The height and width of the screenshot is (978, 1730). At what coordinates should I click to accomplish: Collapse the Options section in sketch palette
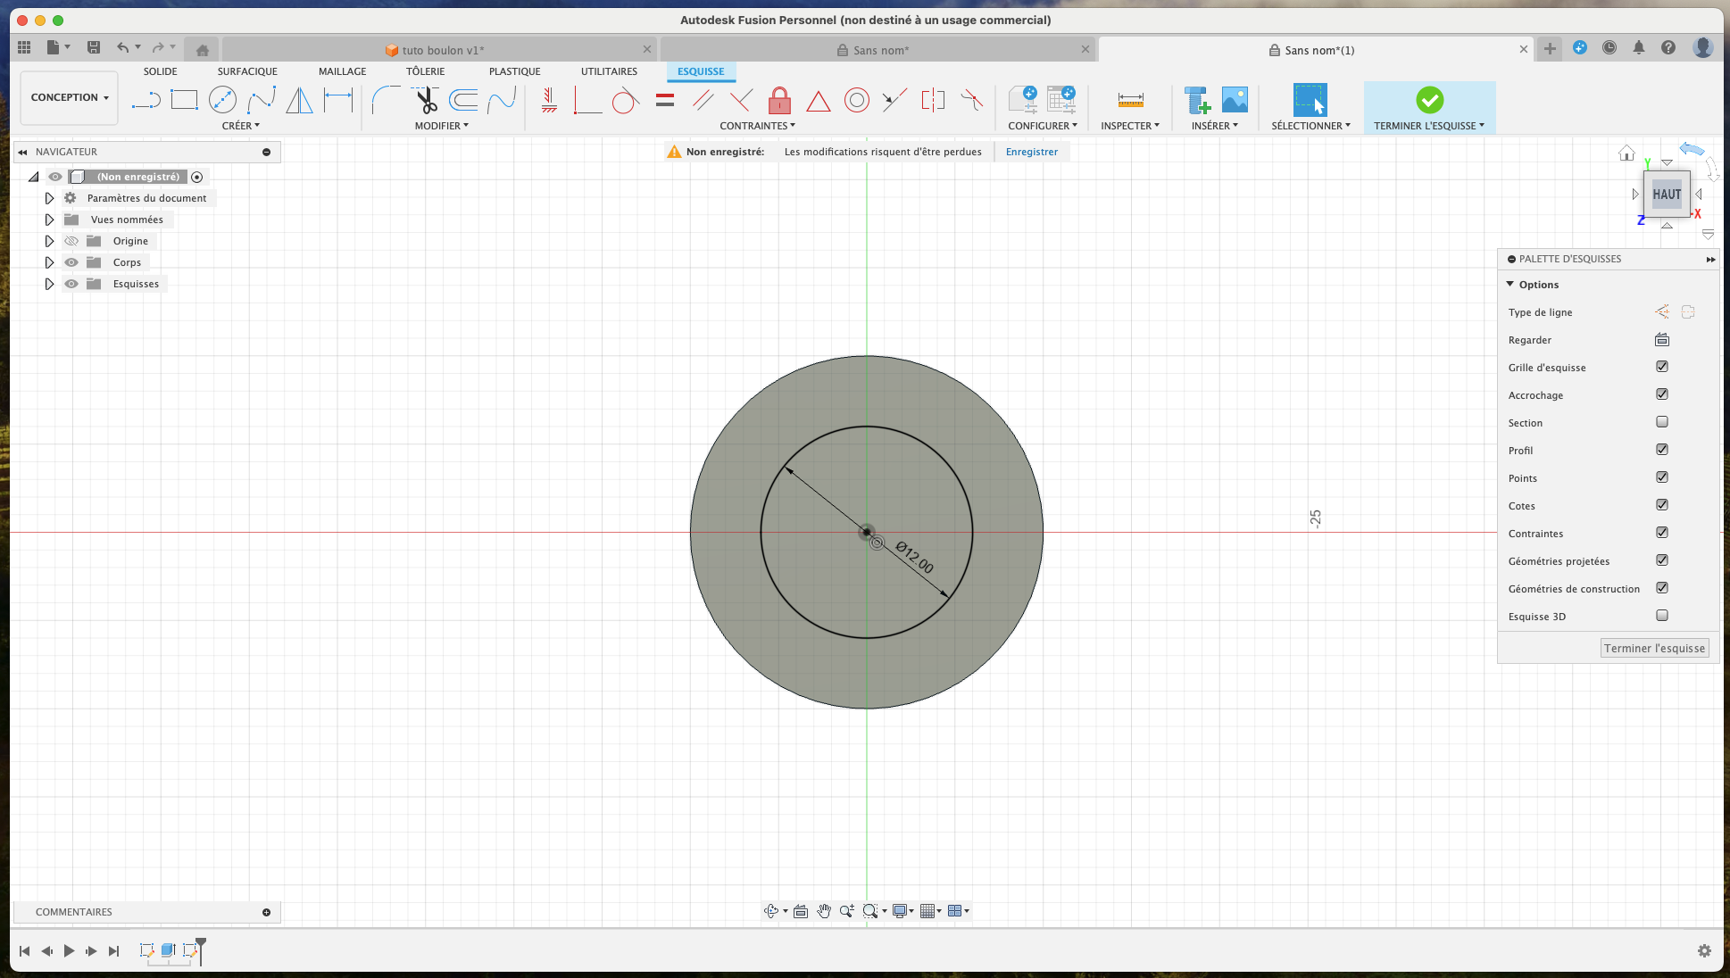click(1510, 285)
